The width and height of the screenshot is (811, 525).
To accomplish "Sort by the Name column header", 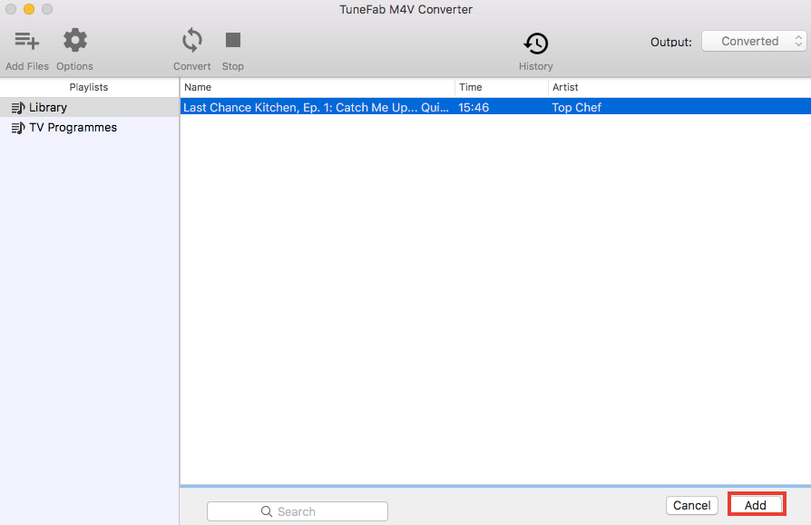I will [x=318, y=87].
